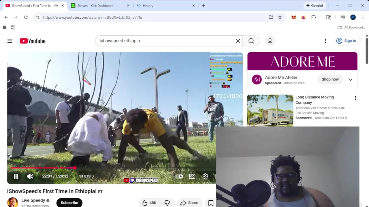
Task: Install app icon in address bar
Action: click(x=271, y=17)
